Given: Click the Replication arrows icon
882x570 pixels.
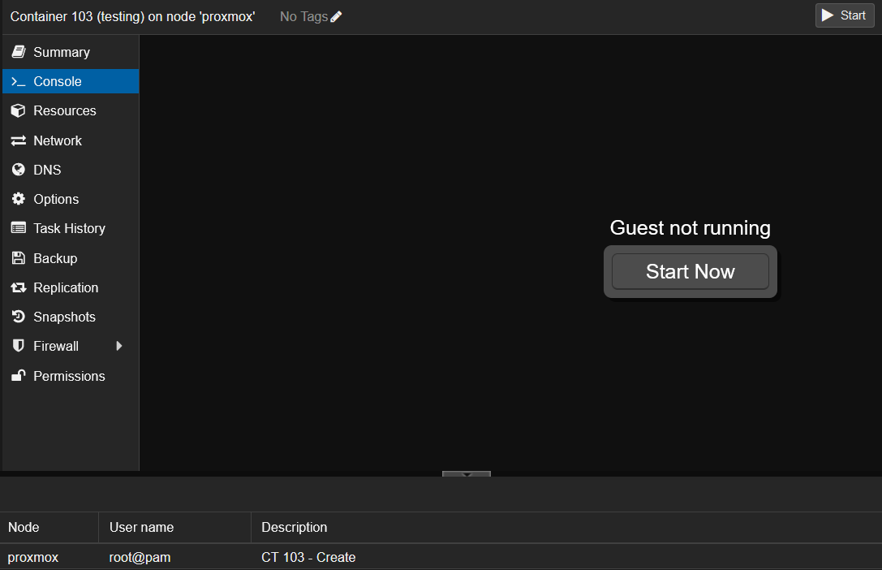Looking at the screenshot, I should pos(18,287).
